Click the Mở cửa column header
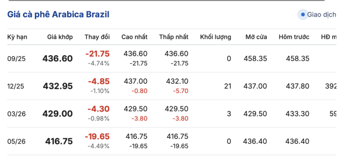 pos(256,37)
